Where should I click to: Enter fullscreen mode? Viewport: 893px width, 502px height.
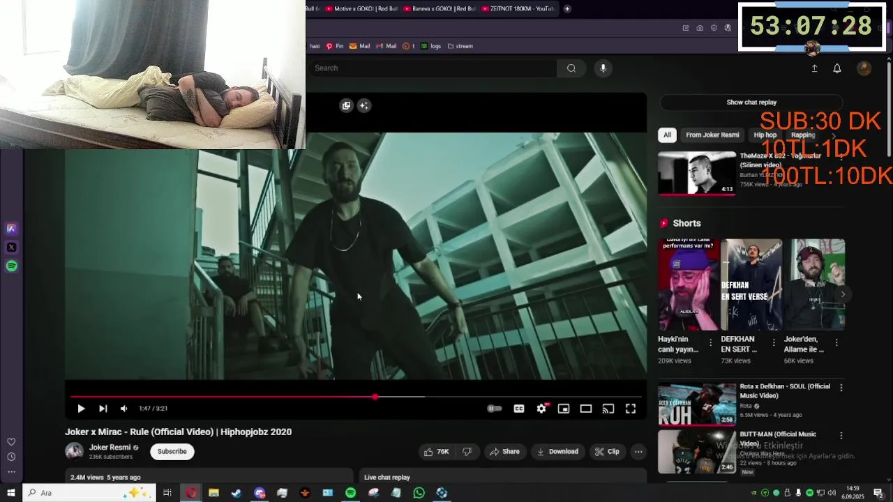[631, 409]
